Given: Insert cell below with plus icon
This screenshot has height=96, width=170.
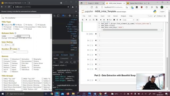Looking at the screenshot, I should pos(86,20).
